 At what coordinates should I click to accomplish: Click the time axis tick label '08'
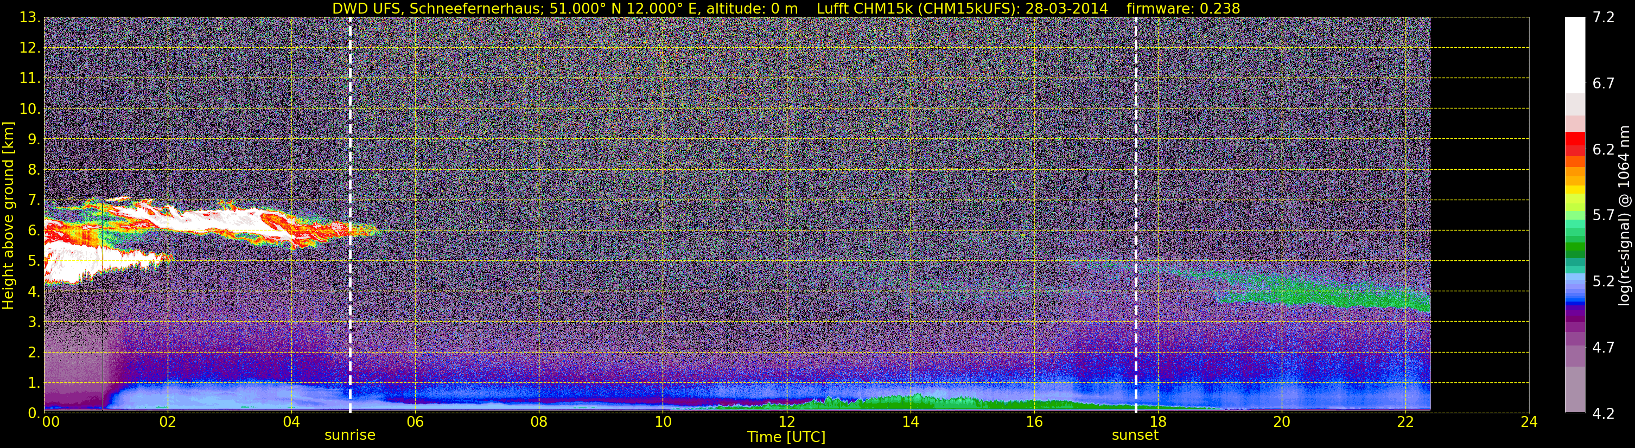point(538,422)
